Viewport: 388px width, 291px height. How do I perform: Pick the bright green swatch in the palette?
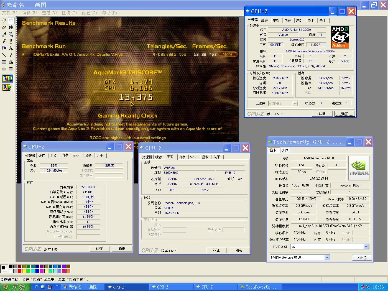click(x=28, y=271)
